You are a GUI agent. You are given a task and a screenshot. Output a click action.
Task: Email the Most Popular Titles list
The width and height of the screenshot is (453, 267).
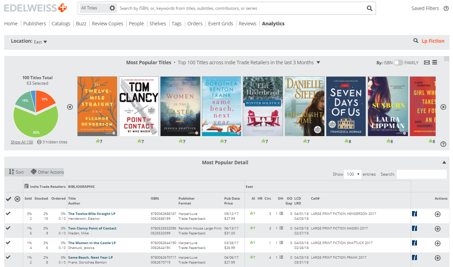(x=427, y=62)
